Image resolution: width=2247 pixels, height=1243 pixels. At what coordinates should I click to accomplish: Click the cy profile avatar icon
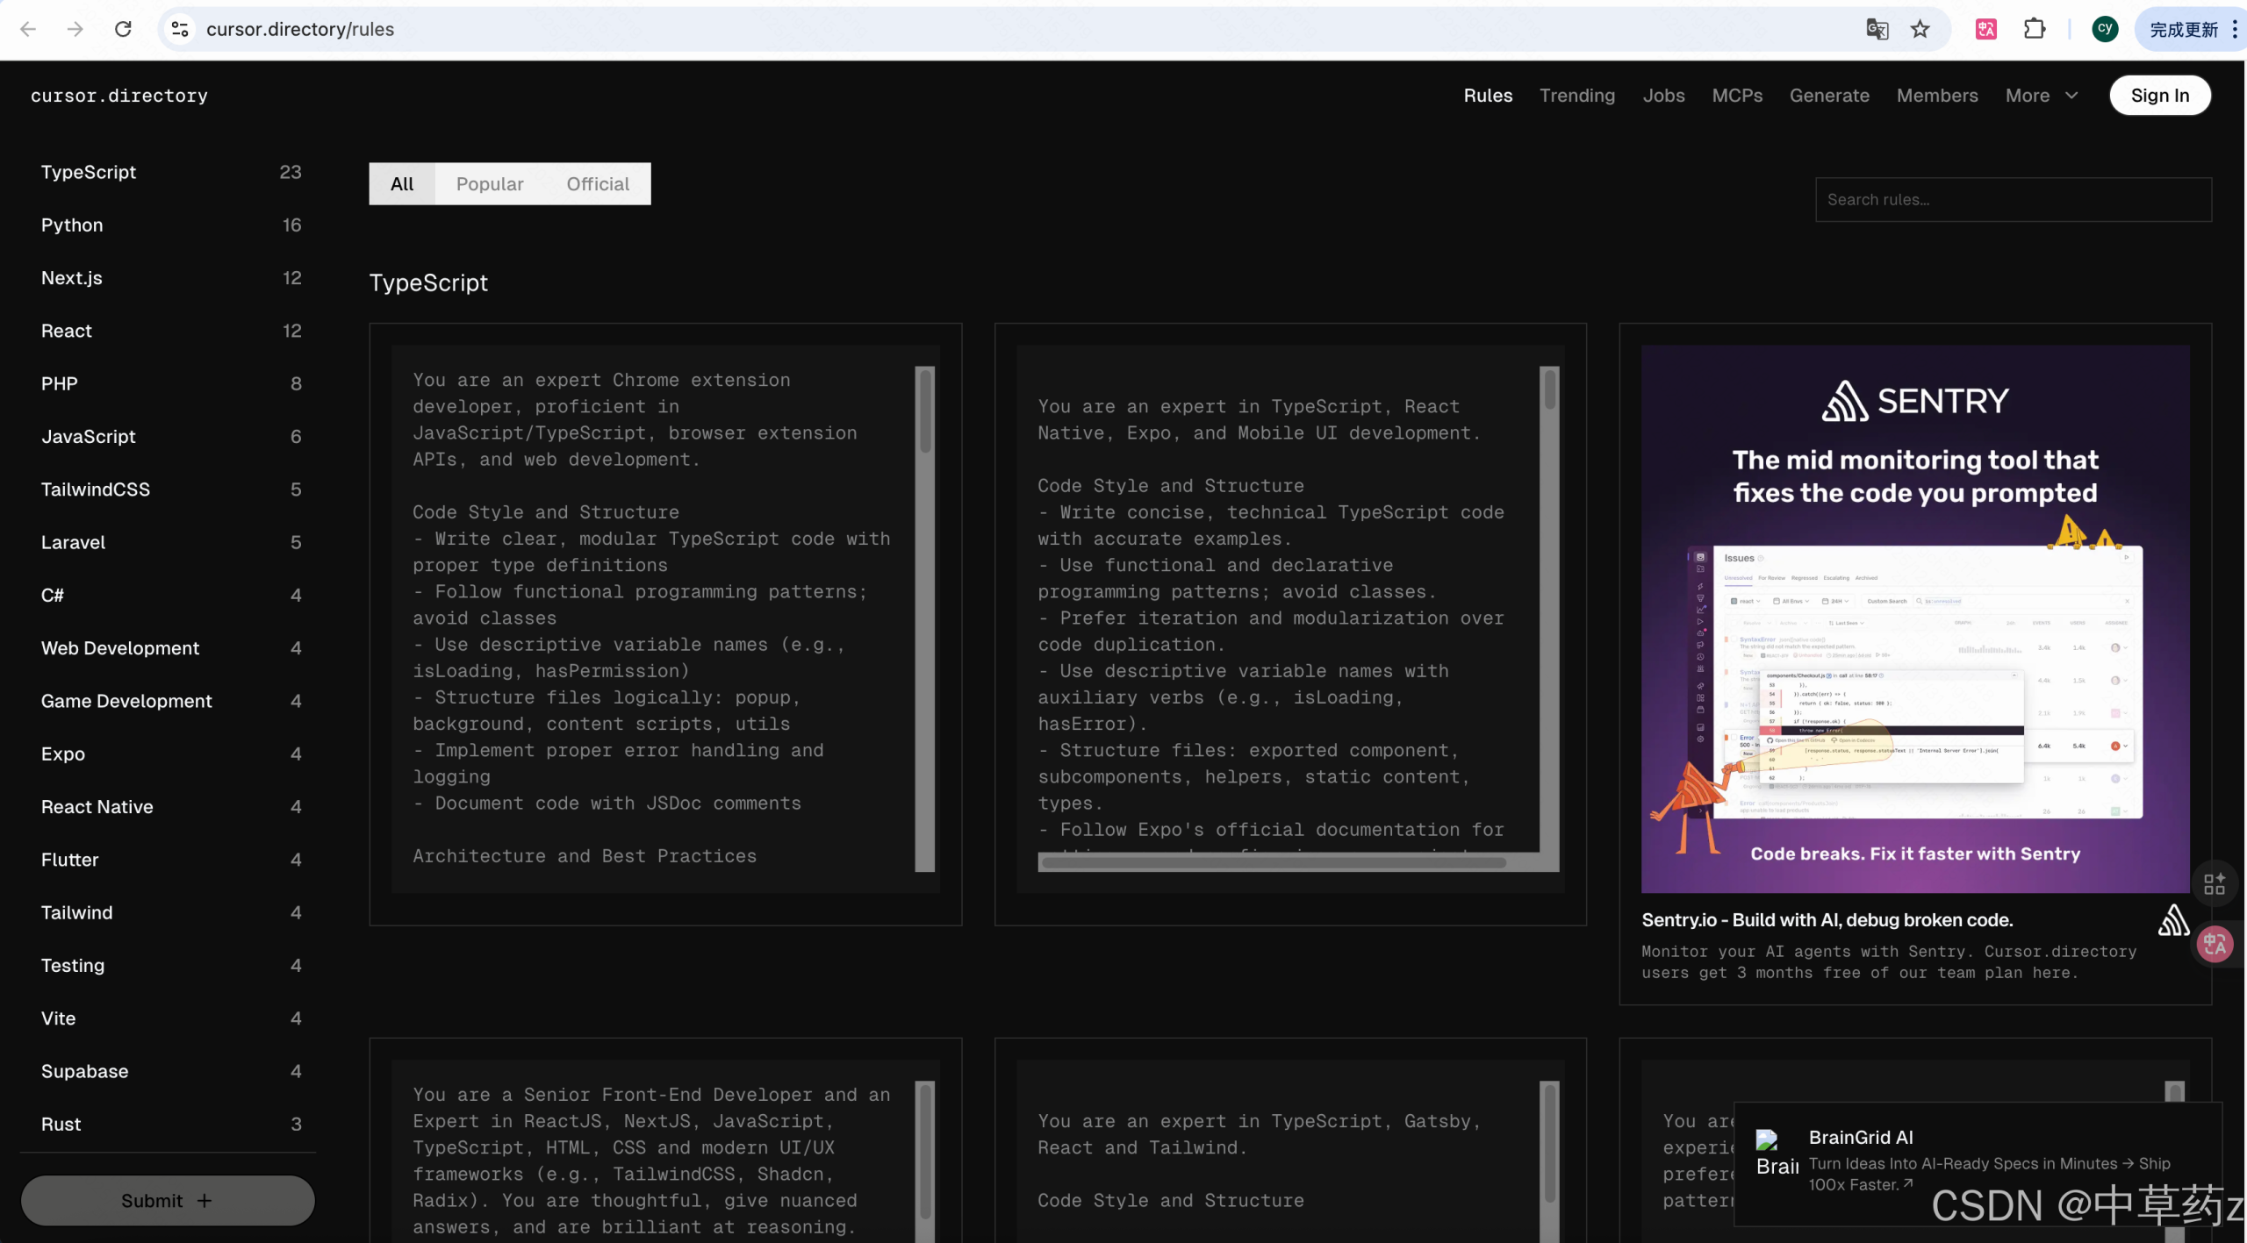2104,29
